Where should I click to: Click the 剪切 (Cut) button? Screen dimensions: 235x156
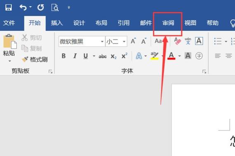point(32,37)
